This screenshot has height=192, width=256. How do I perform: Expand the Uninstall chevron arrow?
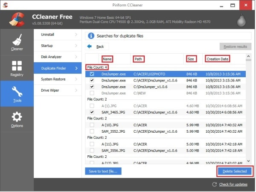[76, 34]
